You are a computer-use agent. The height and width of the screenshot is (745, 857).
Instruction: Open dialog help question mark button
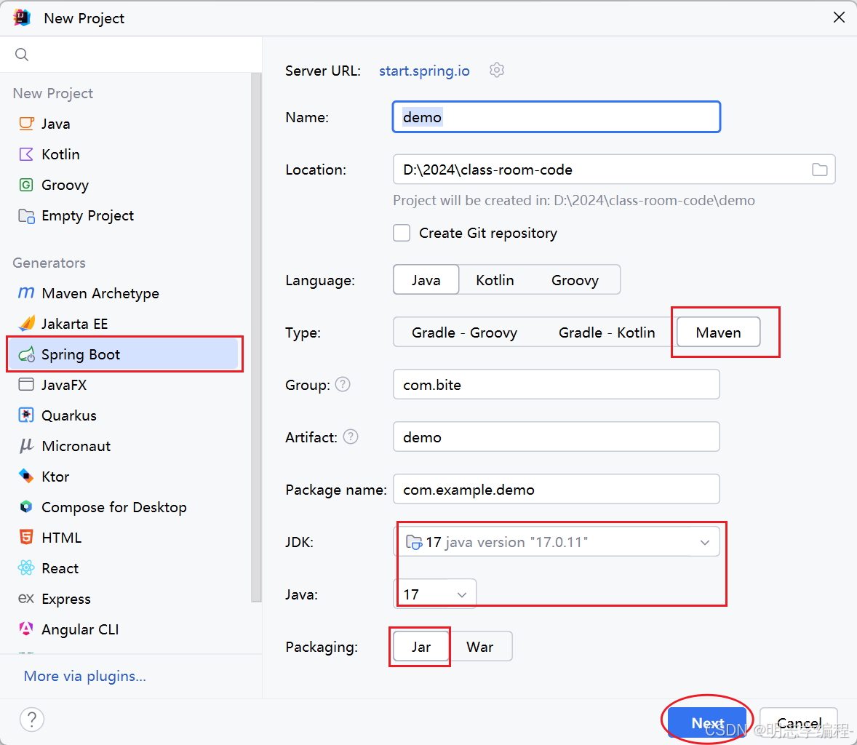pyautogui.click(x=32, y=720)
